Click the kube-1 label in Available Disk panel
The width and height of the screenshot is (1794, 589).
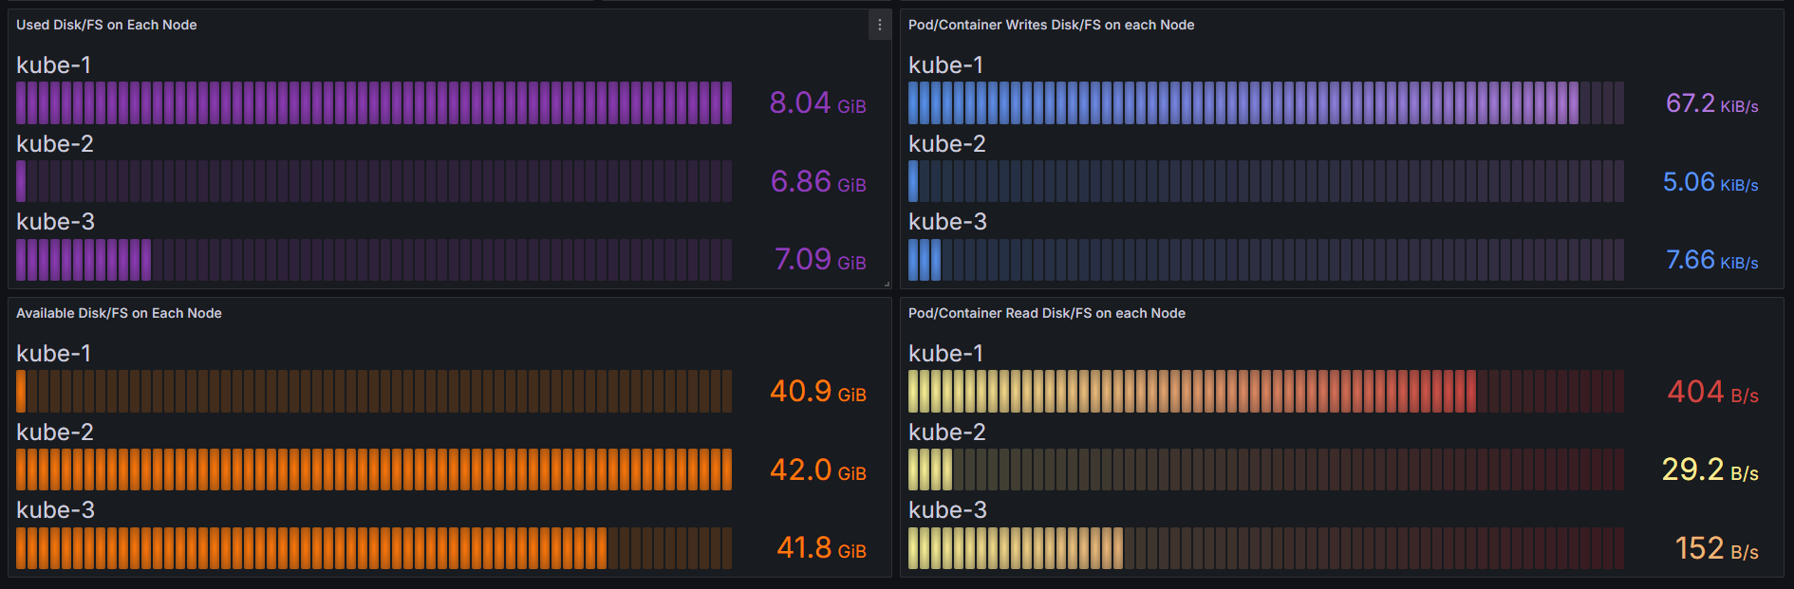pyautogui.click(x=54, y=354)
